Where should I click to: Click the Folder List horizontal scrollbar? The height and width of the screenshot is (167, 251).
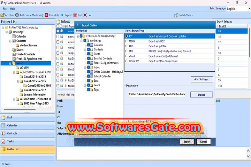click(x=20, y=110)
